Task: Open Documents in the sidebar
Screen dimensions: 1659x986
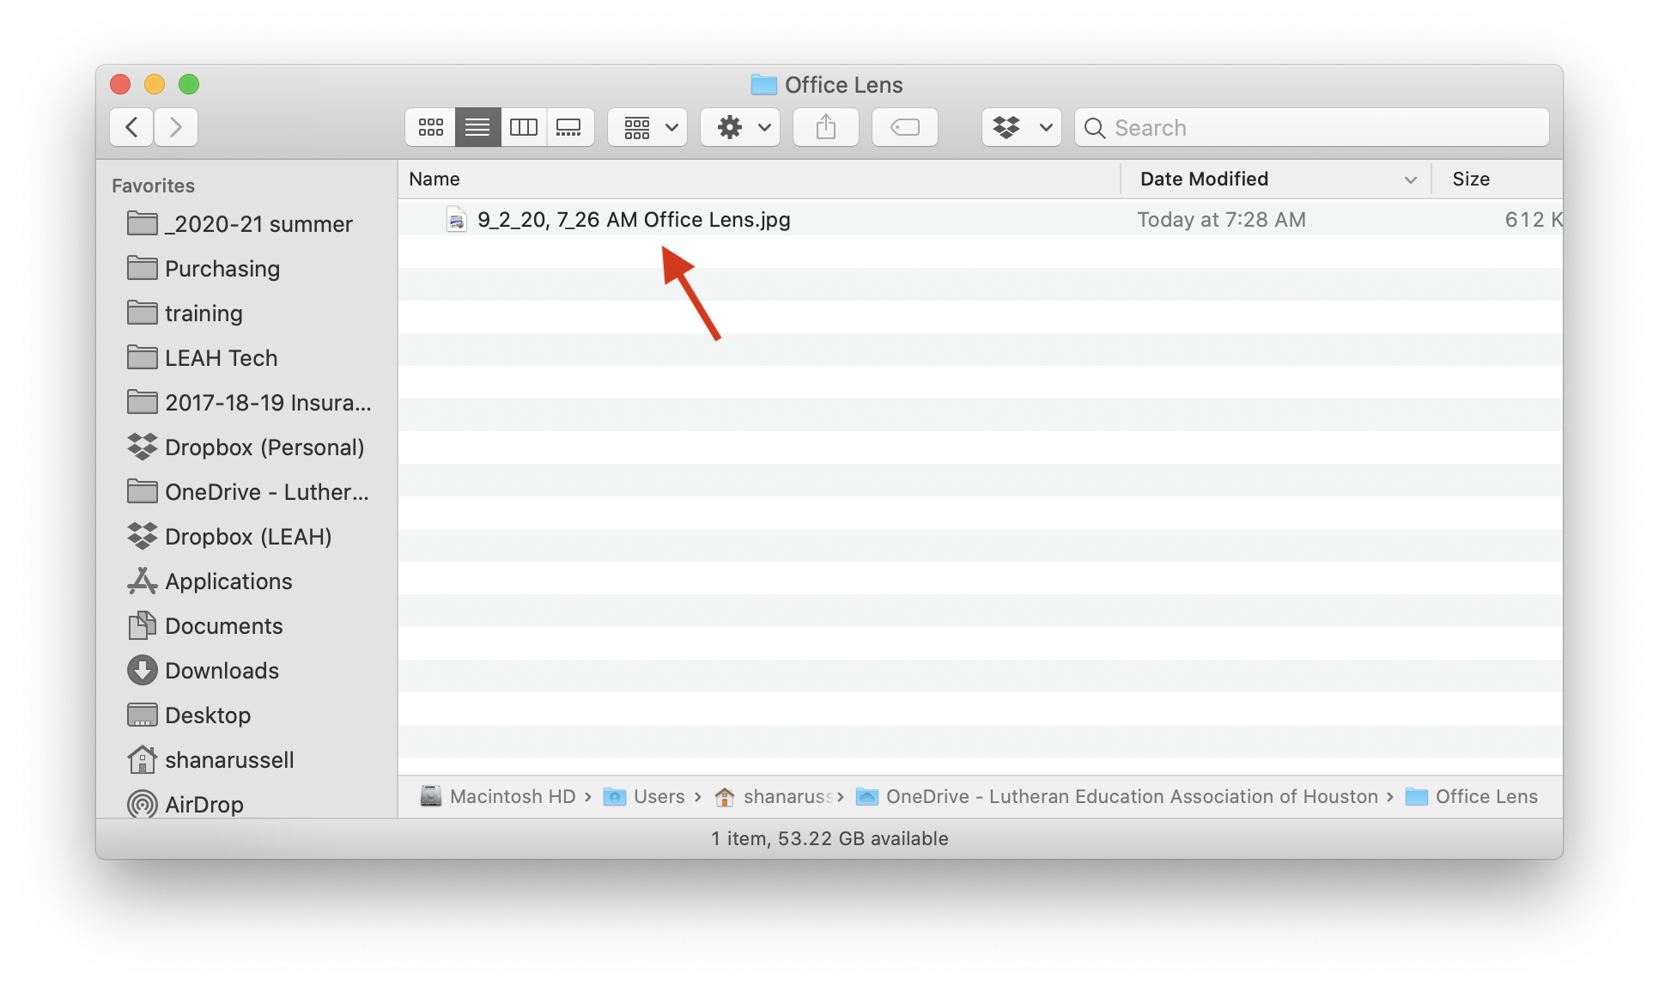Action: point(247,626)
